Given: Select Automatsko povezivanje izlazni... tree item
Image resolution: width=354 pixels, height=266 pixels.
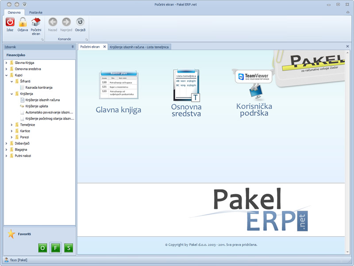Looking at the screenshot, I should (49, 112).
